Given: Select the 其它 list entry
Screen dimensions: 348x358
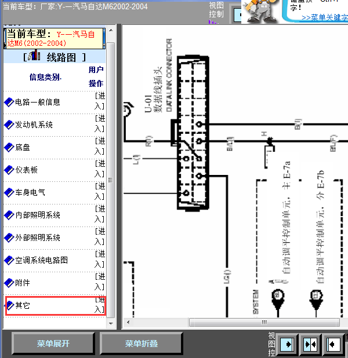Looking at the screenshot, I should point(23,305).
